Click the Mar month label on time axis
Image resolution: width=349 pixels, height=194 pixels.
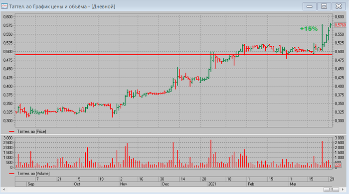[293, 184]
